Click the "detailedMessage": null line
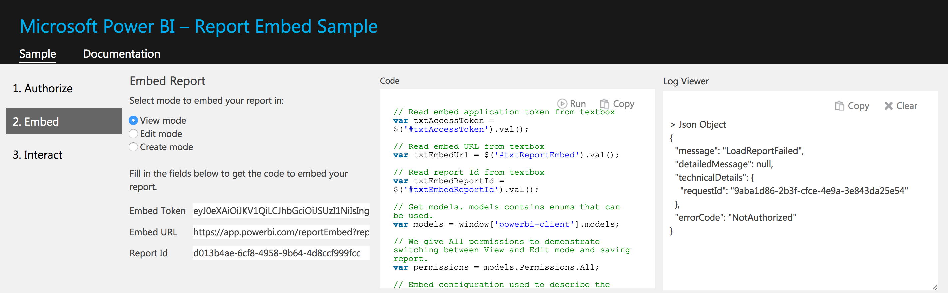Image resolution: width=948 pixels, height=293 pixels. (724, 164)
